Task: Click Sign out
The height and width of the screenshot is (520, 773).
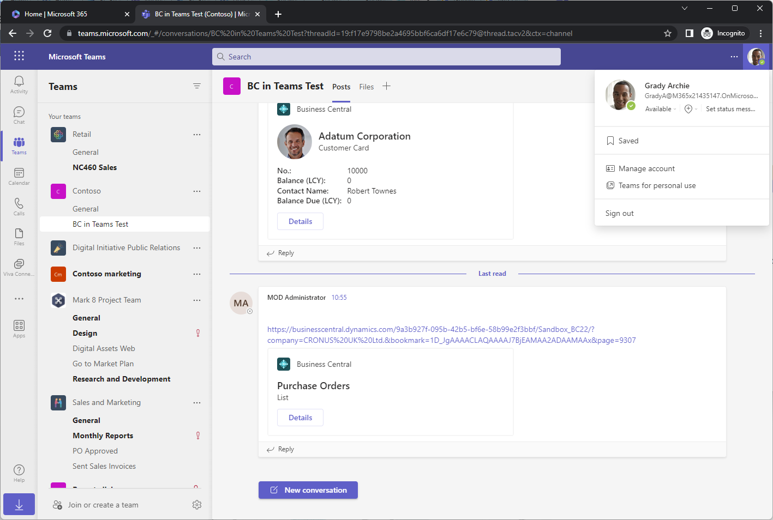Action: pos(682,213)
